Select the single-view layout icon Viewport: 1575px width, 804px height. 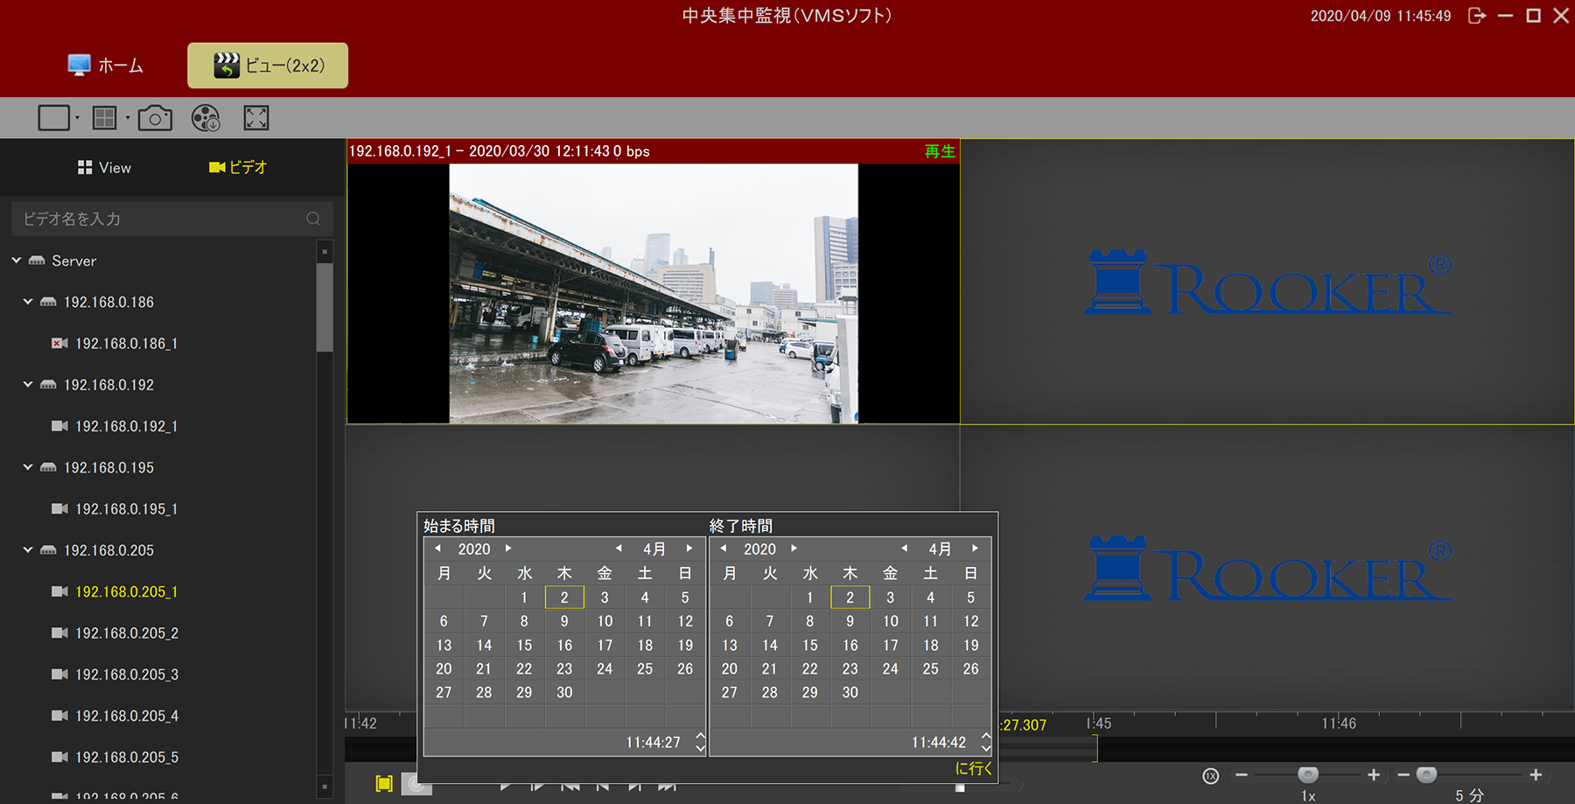tap(53, 118)
